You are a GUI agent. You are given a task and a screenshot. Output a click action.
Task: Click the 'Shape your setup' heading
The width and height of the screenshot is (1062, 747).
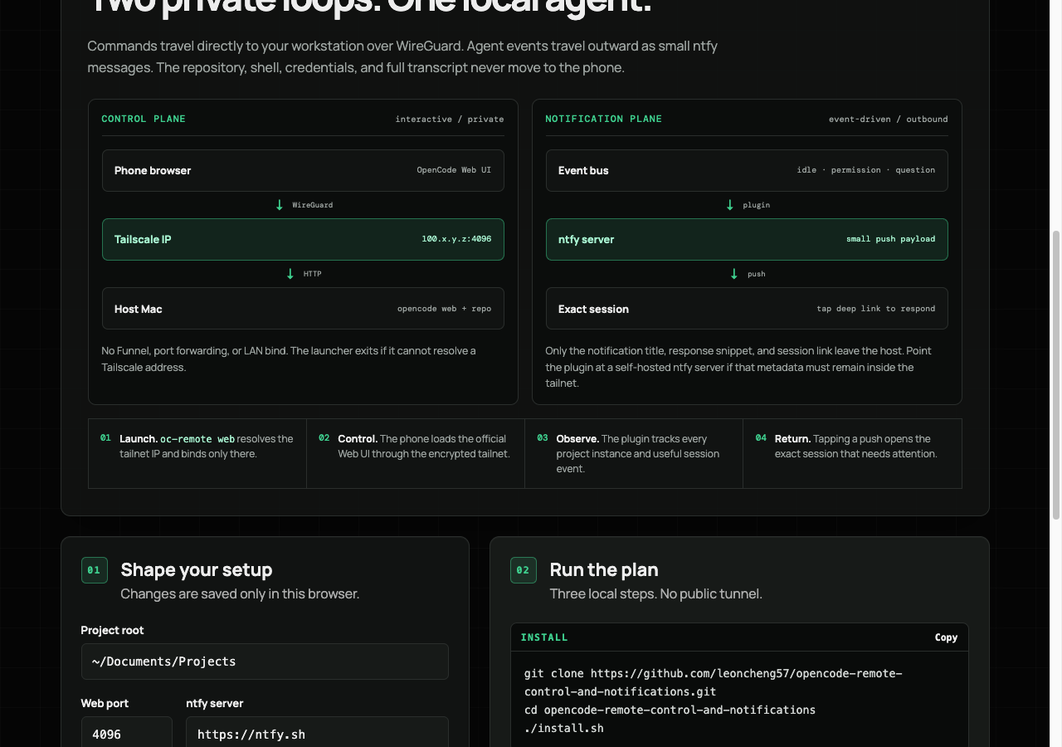pos(197,569)
